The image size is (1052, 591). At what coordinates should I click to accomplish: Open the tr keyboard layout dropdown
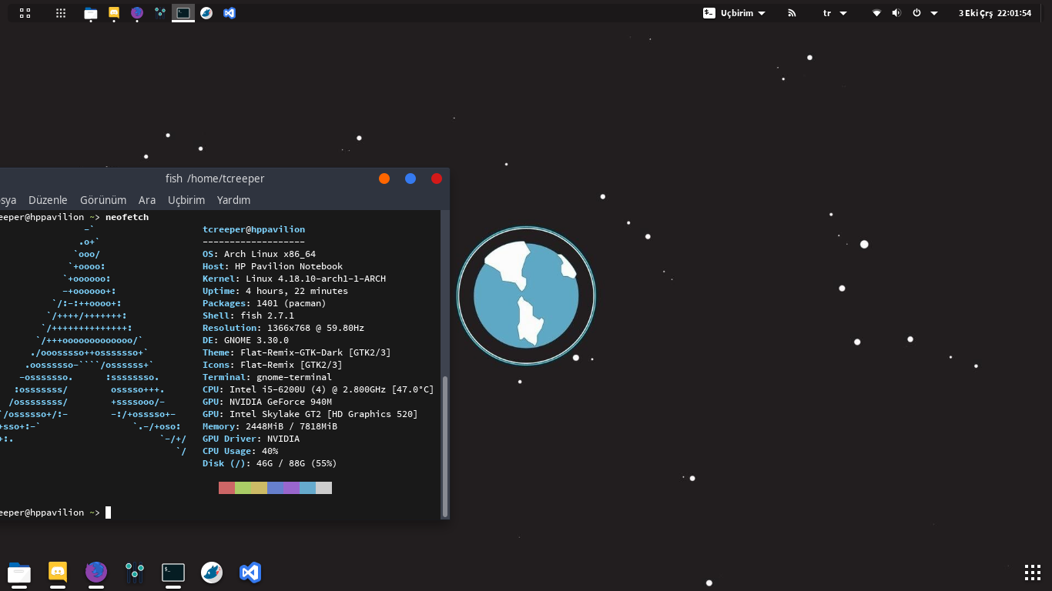tap(835, 13)
